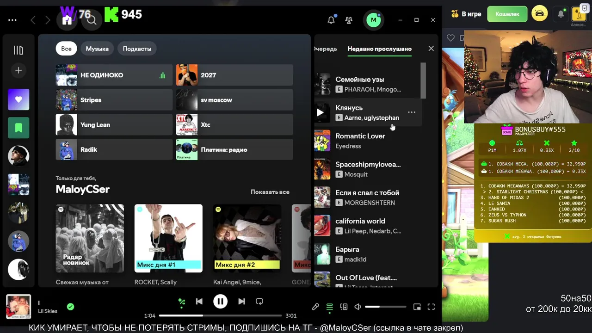The width and height of the screenshot is (592, 333).
Task: Open the Xtc tile
Action: click(234, 125)
